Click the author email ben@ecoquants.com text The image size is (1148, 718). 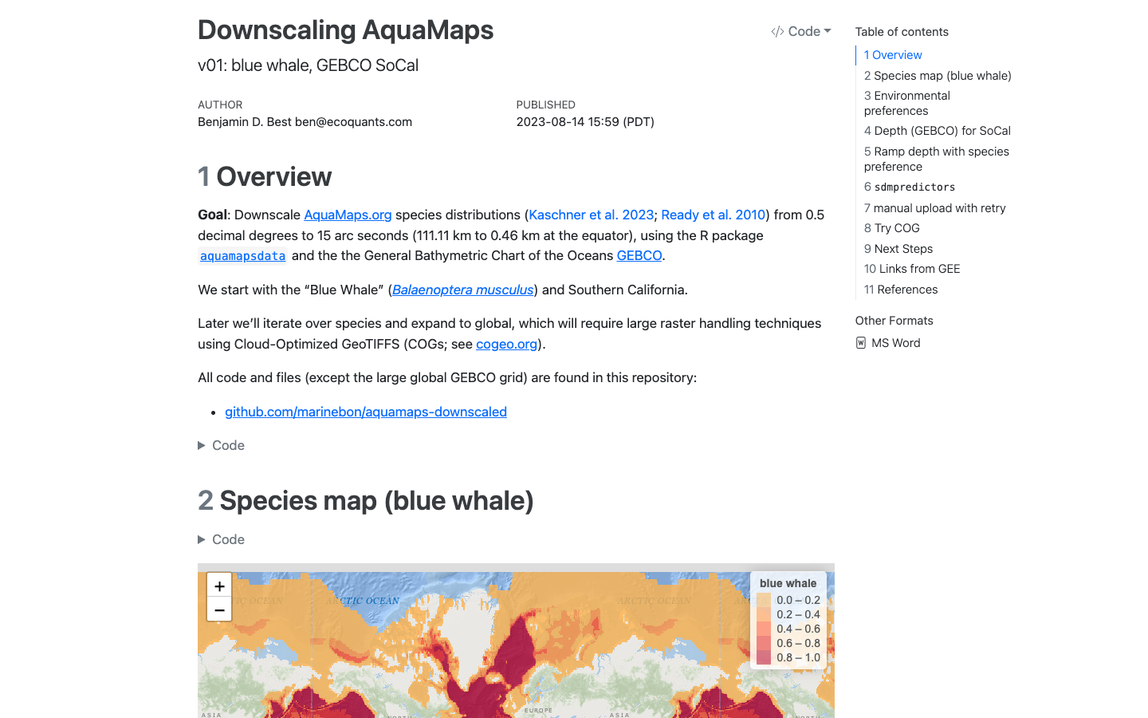click(353, 122)
